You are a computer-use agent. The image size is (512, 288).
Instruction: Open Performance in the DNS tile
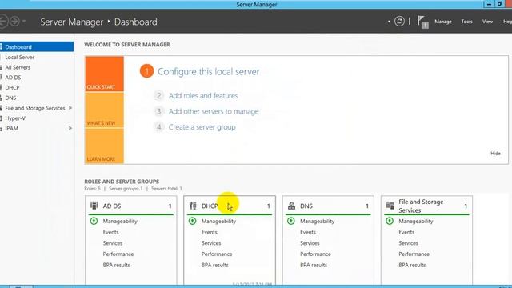pyautogui.click(x=315, y=254)
